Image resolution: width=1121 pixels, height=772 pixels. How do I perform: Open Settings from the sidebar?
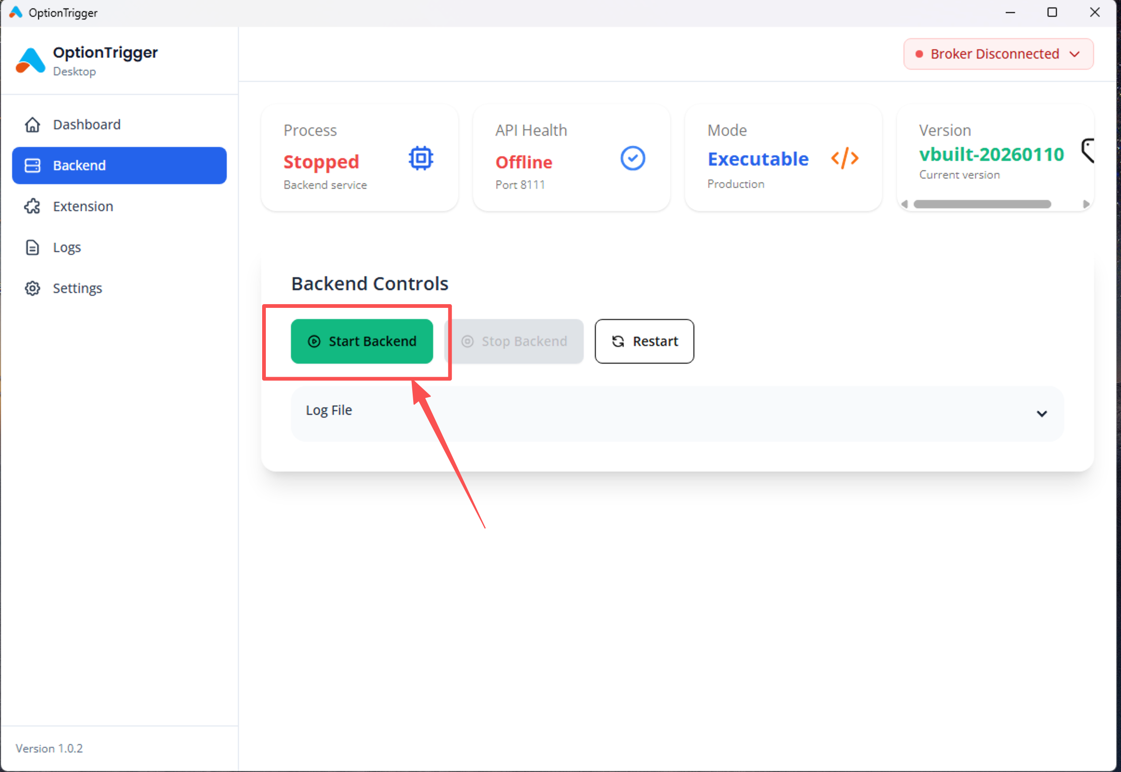119,288
